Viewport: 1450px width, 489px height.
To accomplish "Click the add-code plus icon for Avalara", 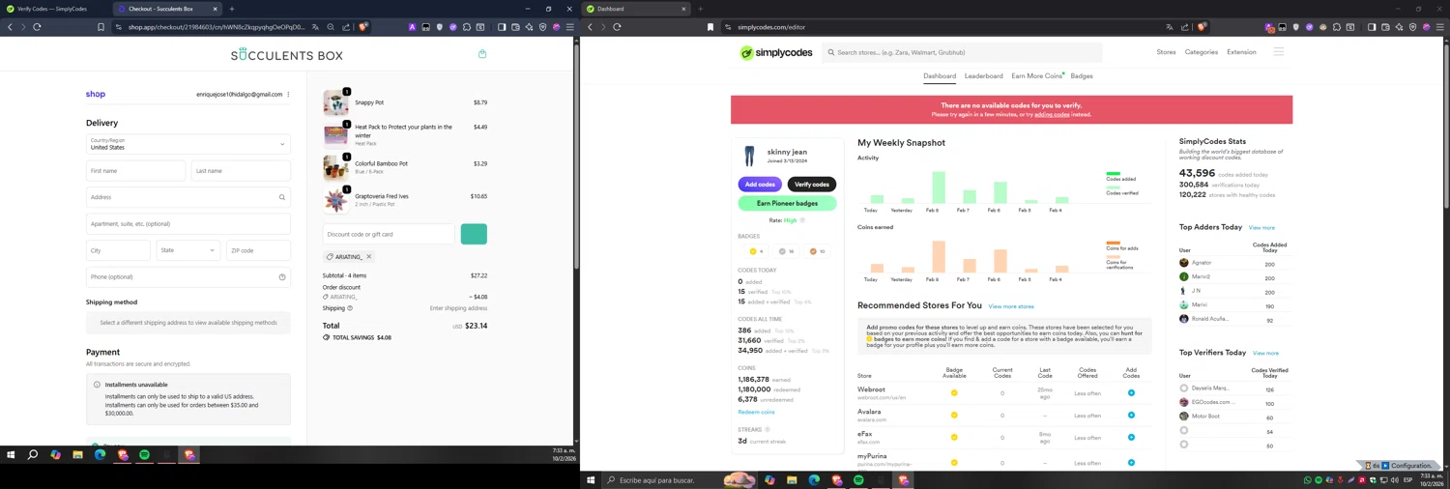I will tap(1131, 416).
